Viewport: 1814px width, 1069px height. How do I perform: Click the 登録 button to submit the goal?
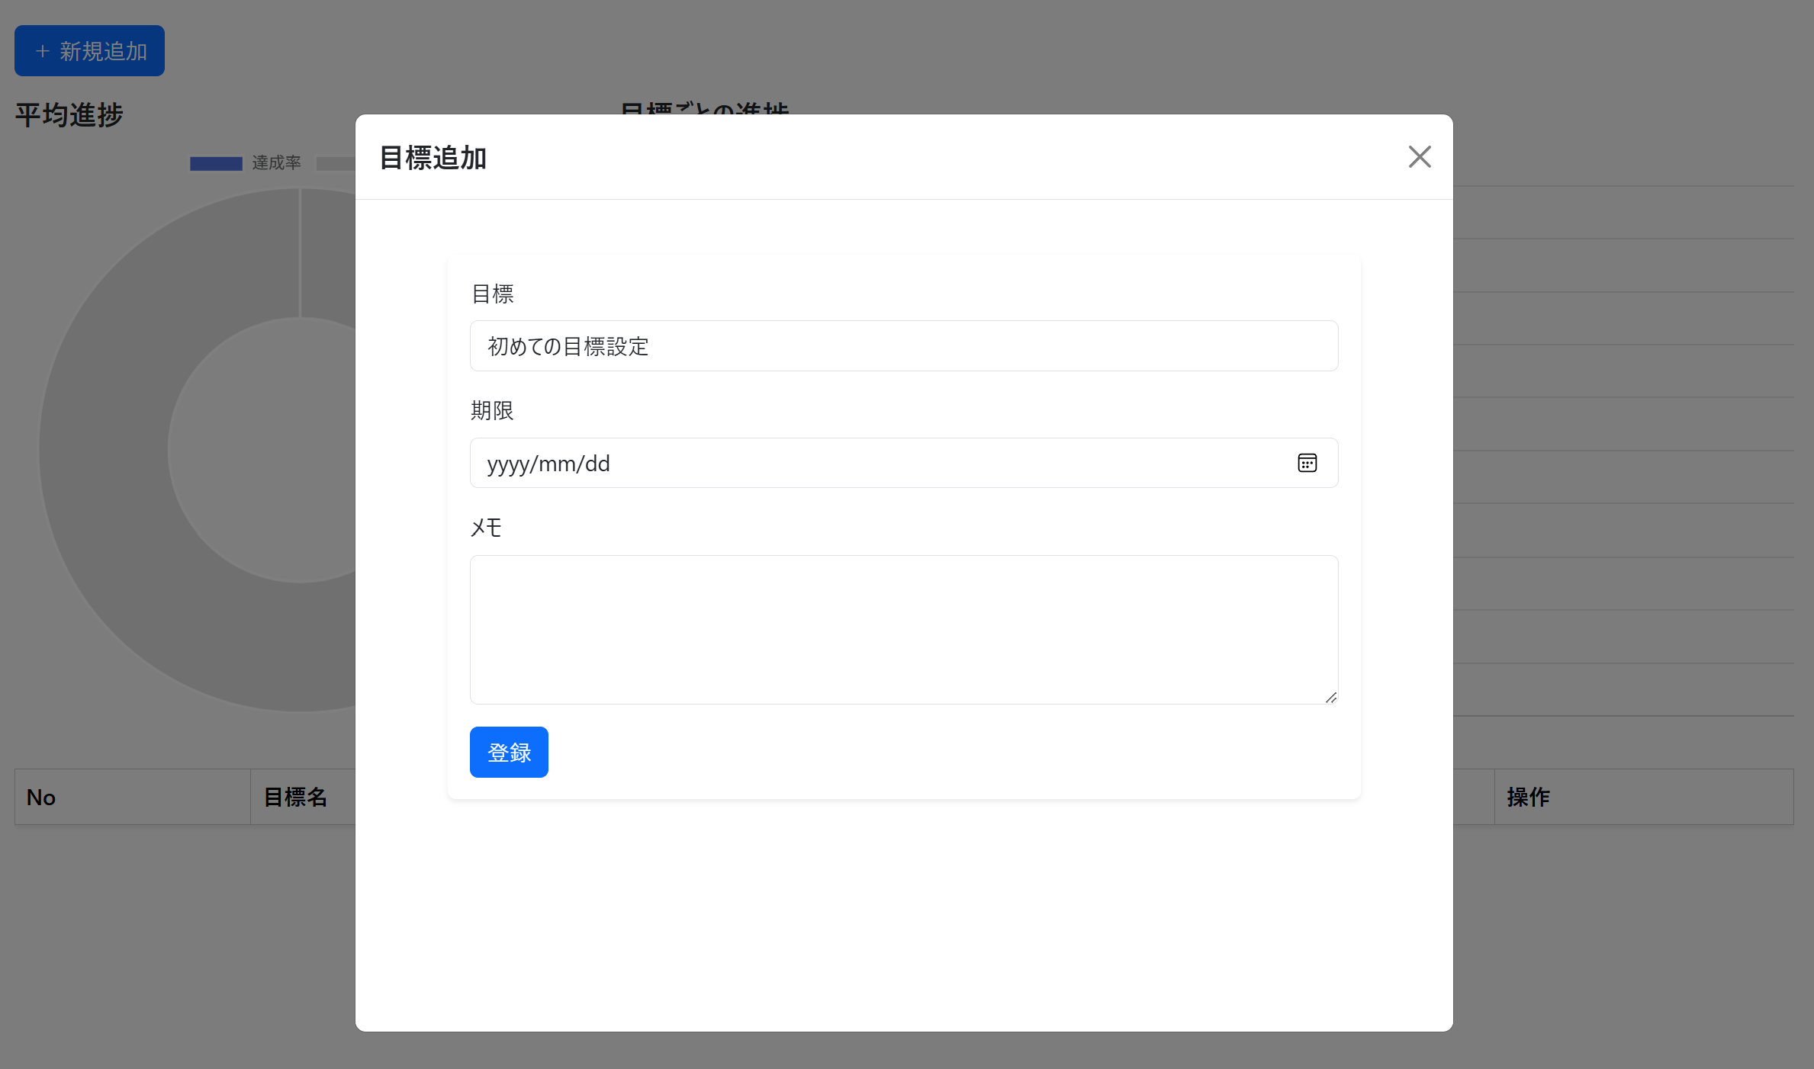[509, 752]
